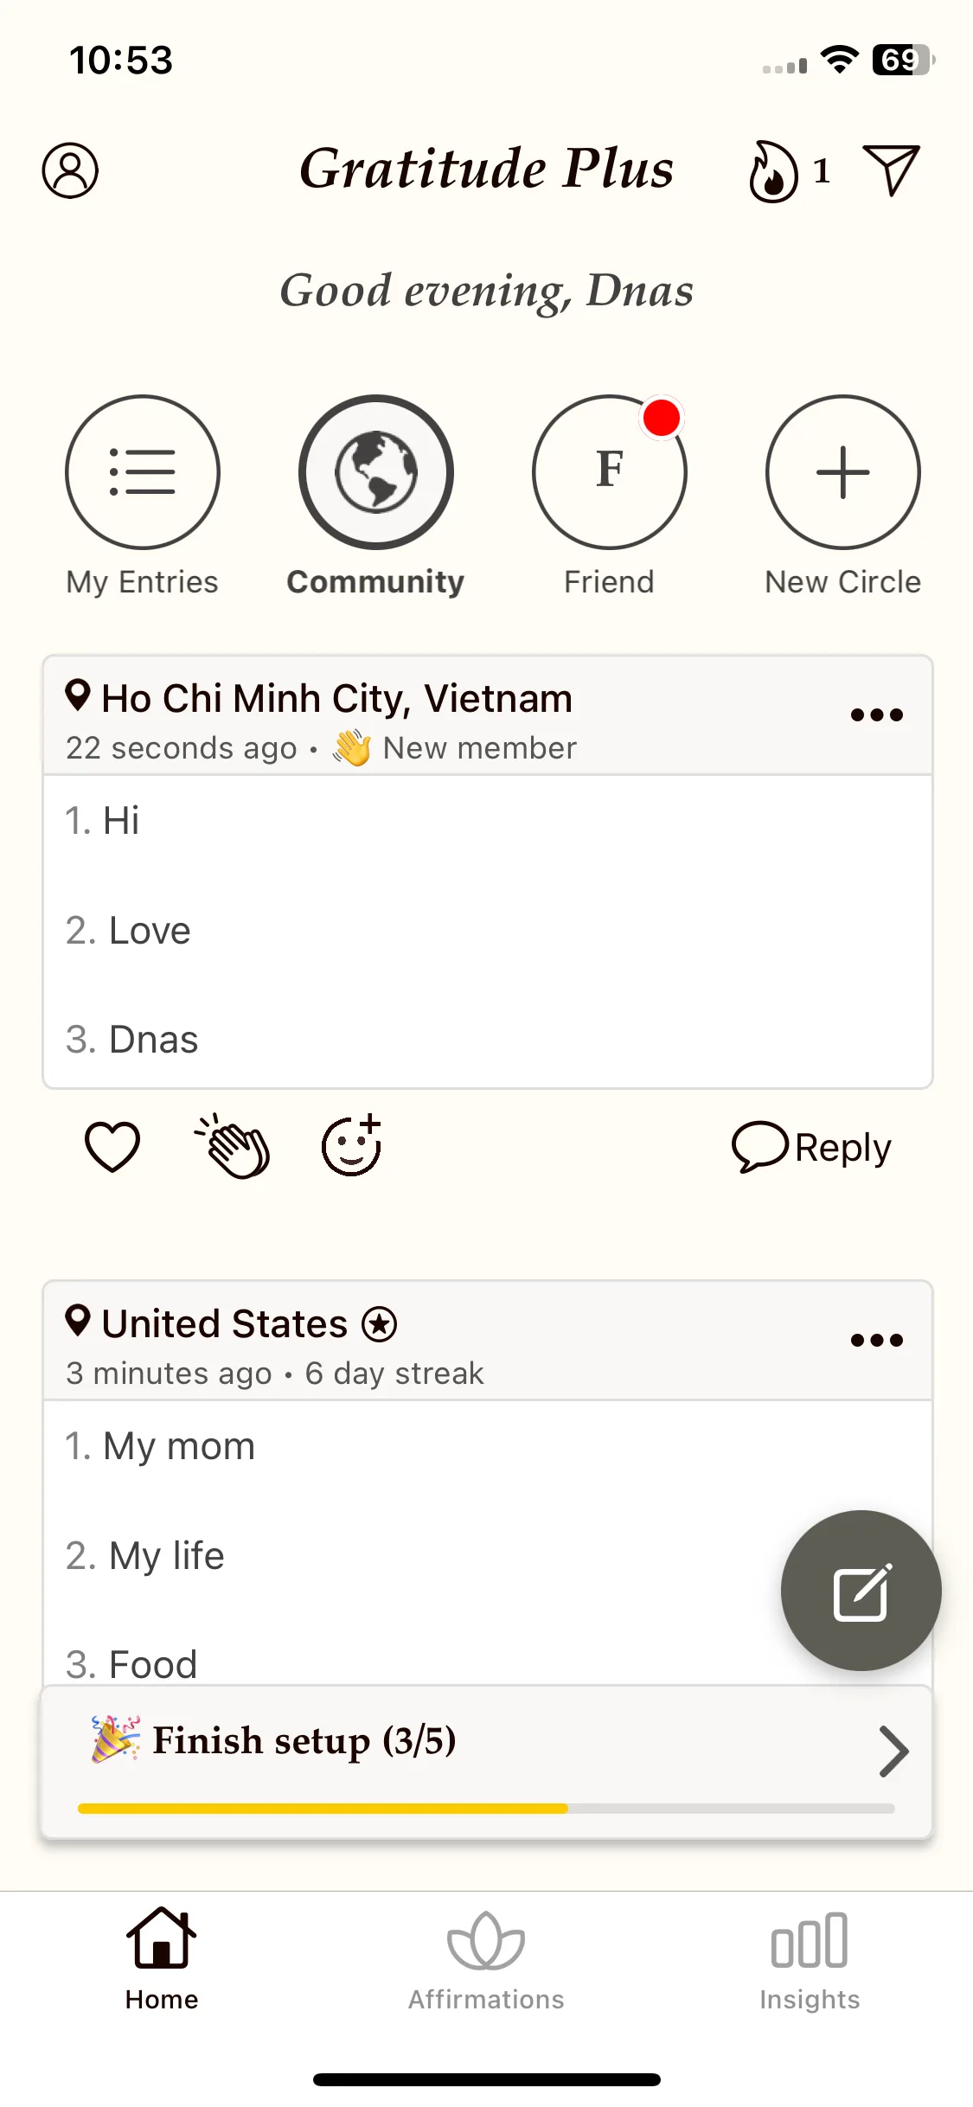
Task: Open the United States post's My mom entry
Action: click(x=160, y=1446)
